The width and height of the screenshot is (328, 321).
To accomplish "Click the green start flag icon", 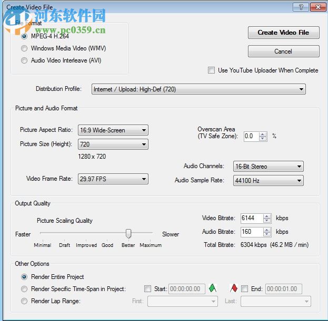I will pos(213,288).
